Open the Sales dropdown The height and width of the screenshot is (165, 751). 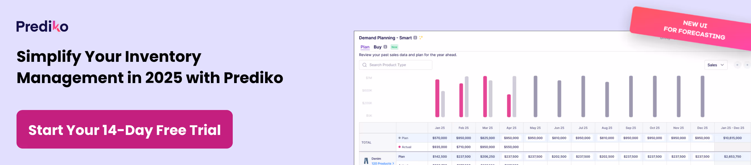click(716, 65)
